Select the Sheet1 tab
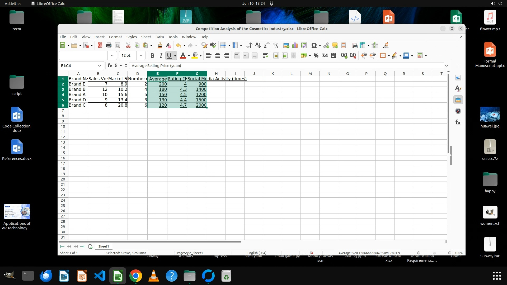Image resolution: width=507 pixels, height=285 pixels. pos(104,246)
